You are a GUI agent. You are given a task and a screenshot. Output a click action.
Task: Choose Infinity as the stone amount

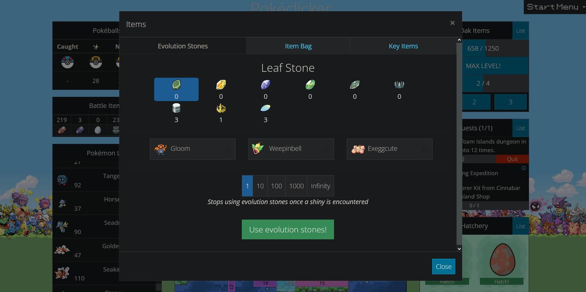pos(320,186)
